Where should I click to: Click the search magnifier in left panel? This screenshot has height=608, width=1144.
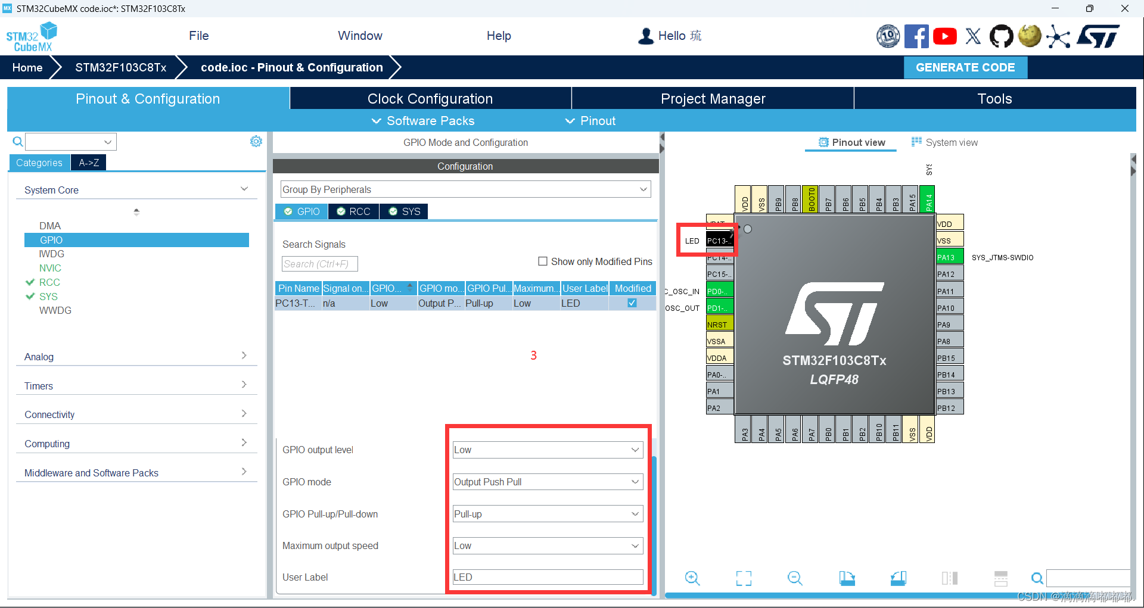(x=18, y=142)
